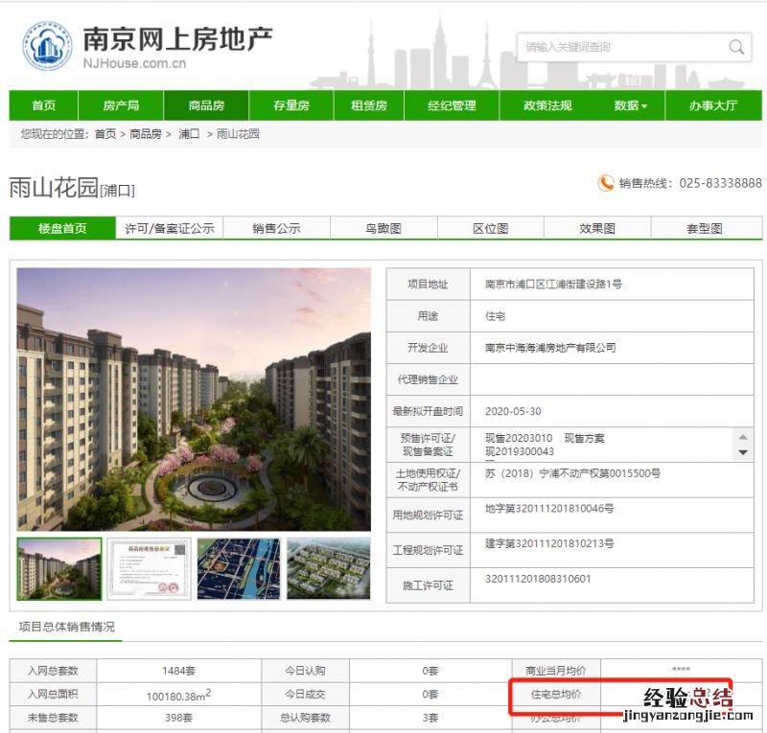Viewport: 767px width, 733px height.
Task: Click the permit list scroll-down arrow
Action: [x=743, y=452]
